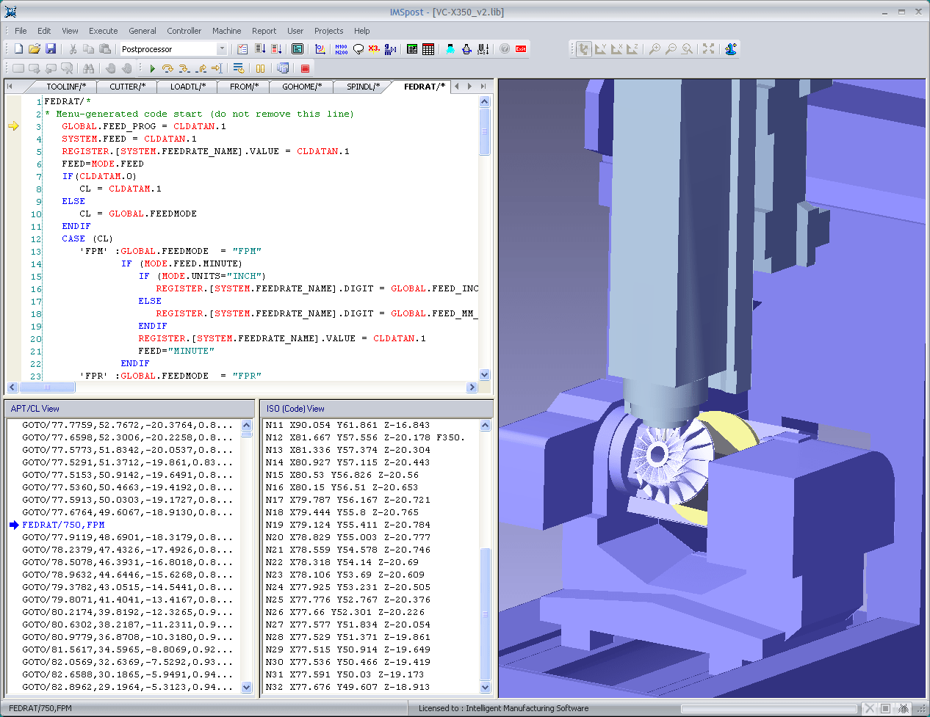Screen dimensions: 930x717
Task: Open the Execute menu
Action: [104, 31]
